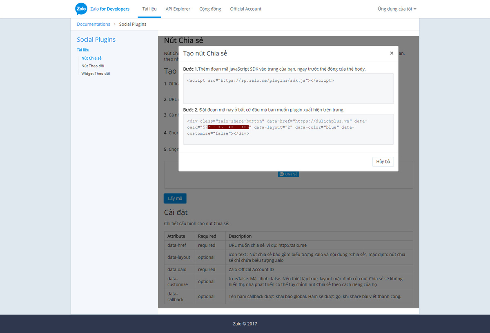Click the Documentations breadcrumb link
The width and height of the screenshot is (490, 333).
click(94, 24)
